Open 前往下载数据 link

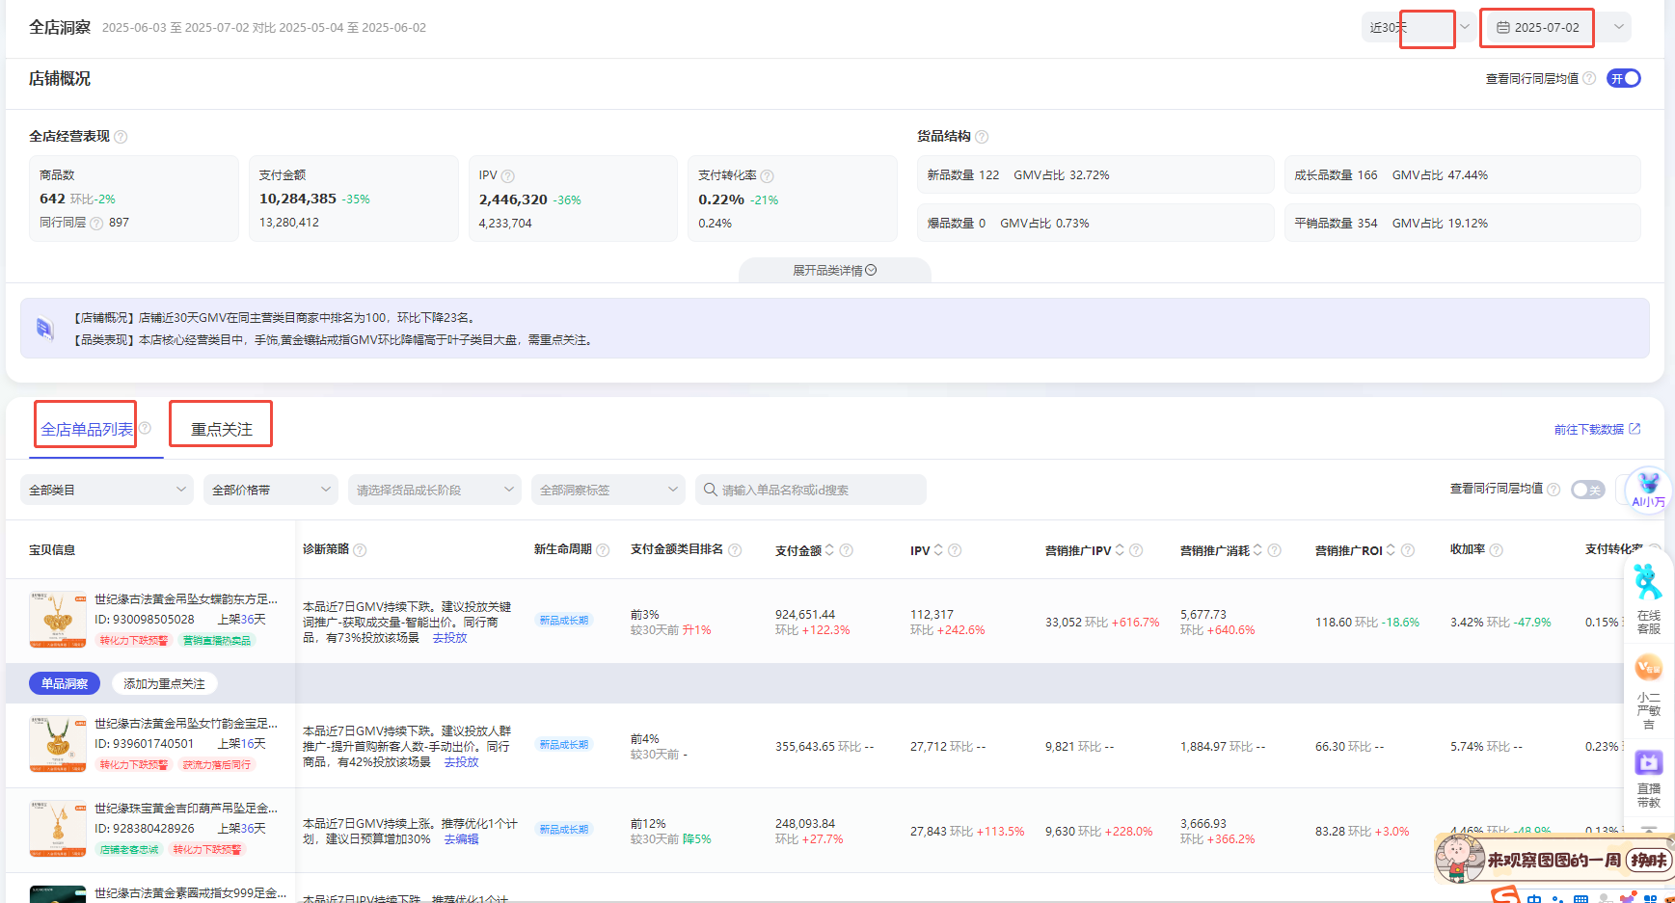pos(1596,430)
